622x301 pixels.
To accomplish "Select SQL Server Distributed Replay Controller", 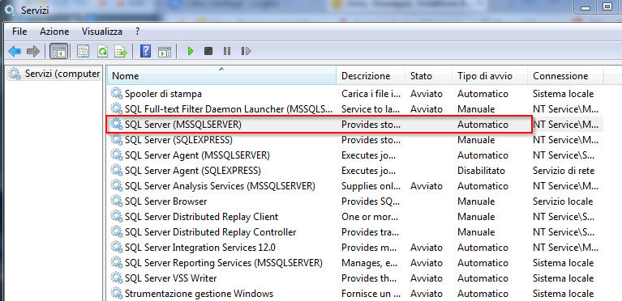I will (x=355, y=231).
